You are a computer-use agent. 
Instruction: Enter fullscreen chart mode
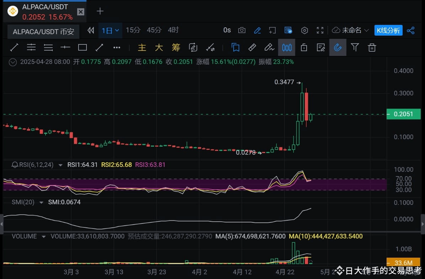[x=320, y=30]
